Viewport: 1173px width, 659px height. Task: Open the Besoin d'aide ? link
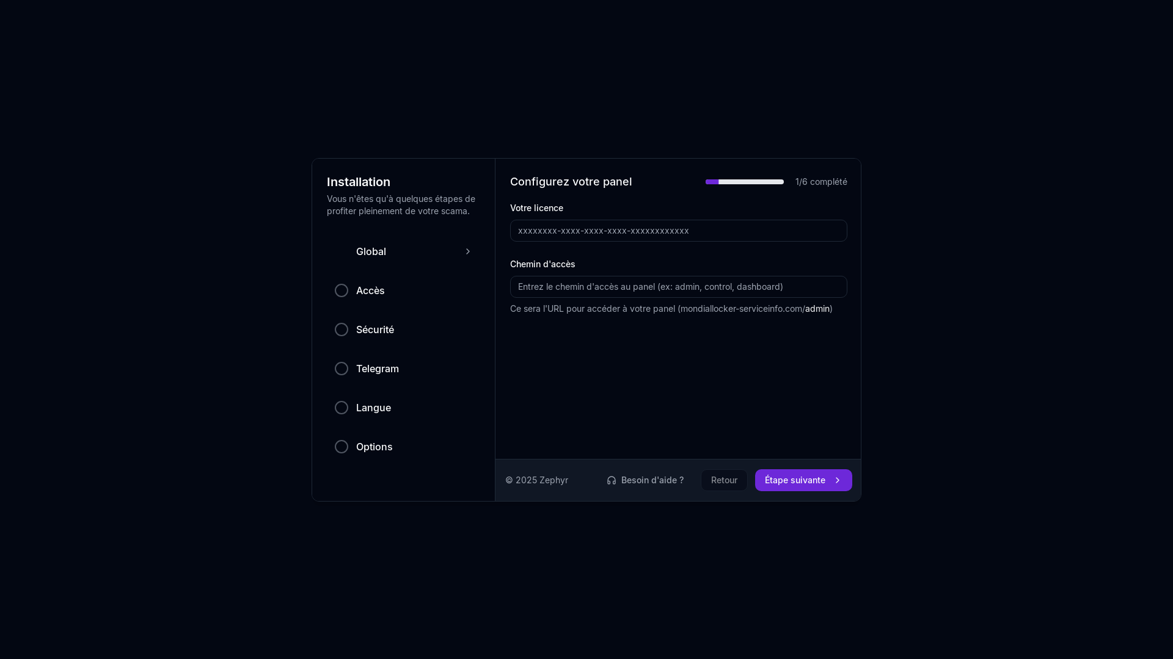645,480
